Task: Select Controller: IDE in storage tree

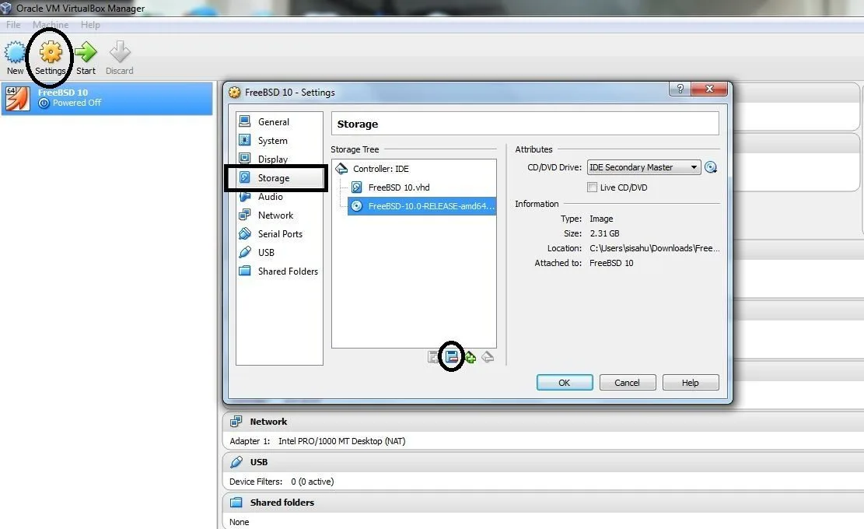Action: [380, 169]
